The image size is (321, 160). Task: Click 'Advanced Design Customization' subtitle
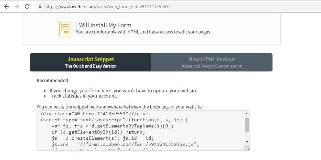(x=212, y=66)
